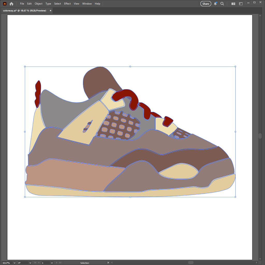
Task: Click the interface layout icon beside Arrange Documents
Action: 241,4
